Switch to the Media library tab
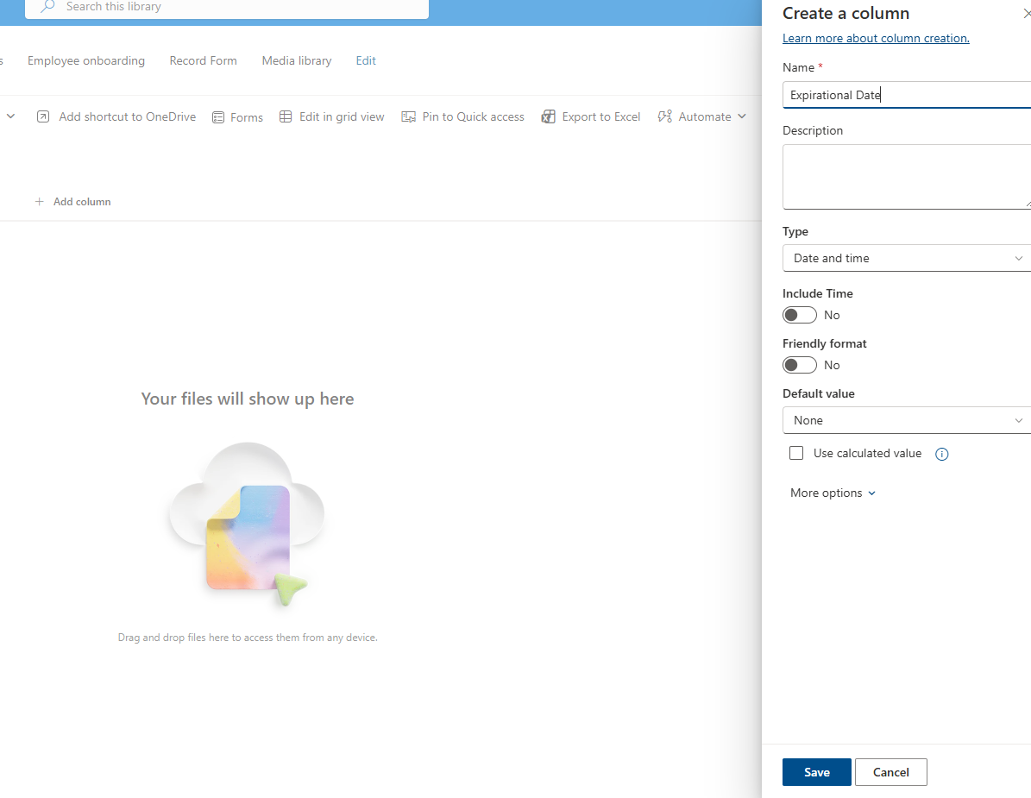The width and height of the screenshot is (1031, 798). point(297,60)
